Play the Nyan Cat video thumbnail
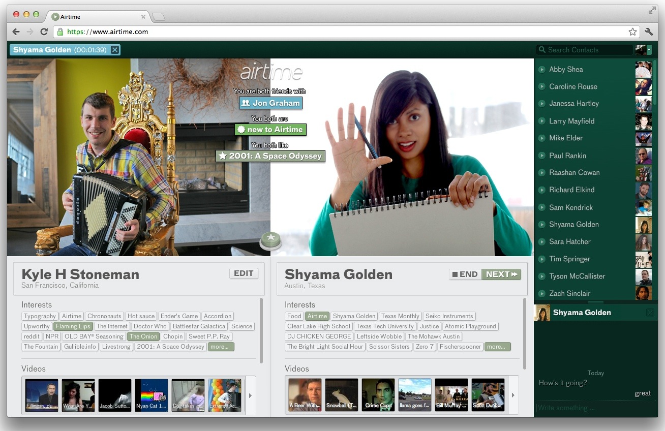The width and height of the screenshot is (665, 431). (x=152, y=395)
